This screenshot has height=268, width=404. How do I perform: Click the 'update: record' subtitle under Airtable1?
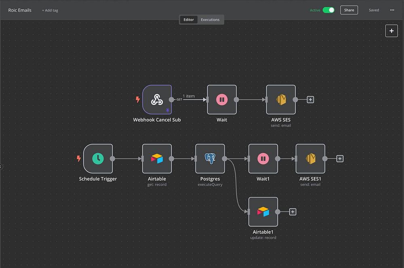[x=263, y=238]
